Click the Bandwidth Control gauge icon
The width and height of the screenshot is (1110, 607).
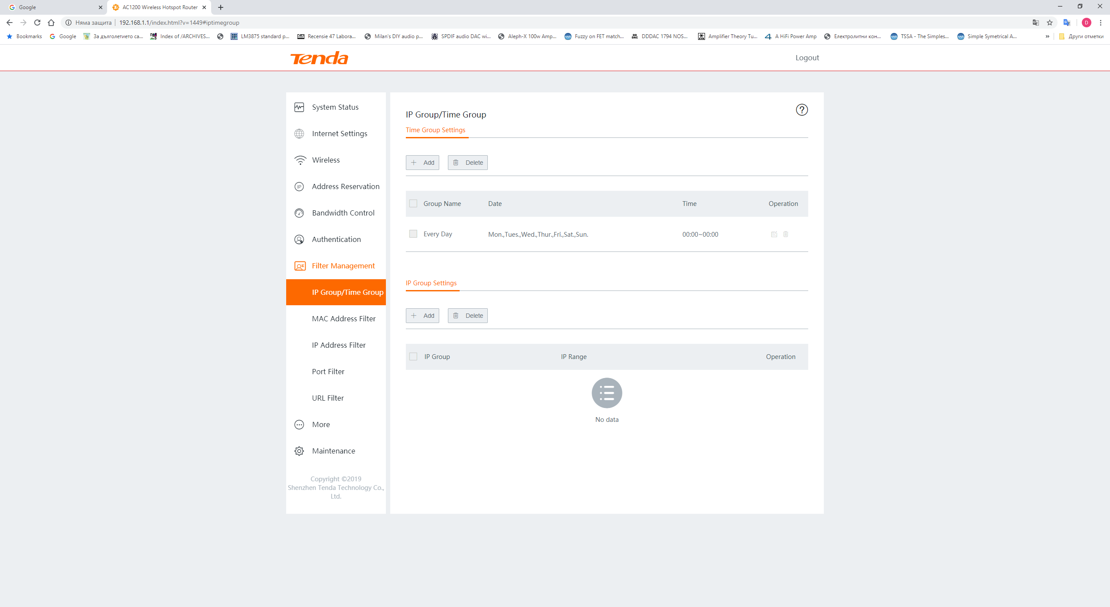click(x=299, y=213)
